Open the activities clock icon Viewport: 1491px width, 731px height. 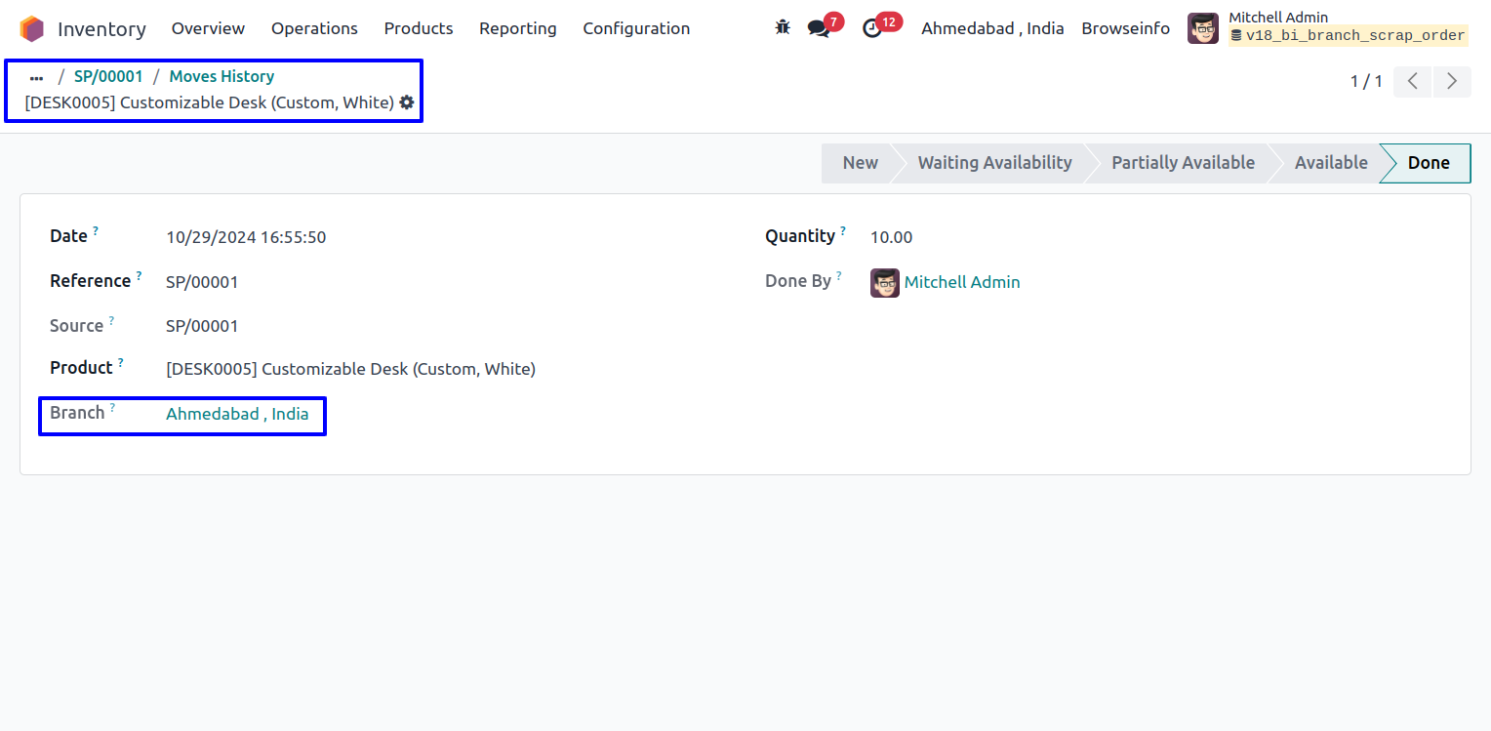[x=872, y=28]
